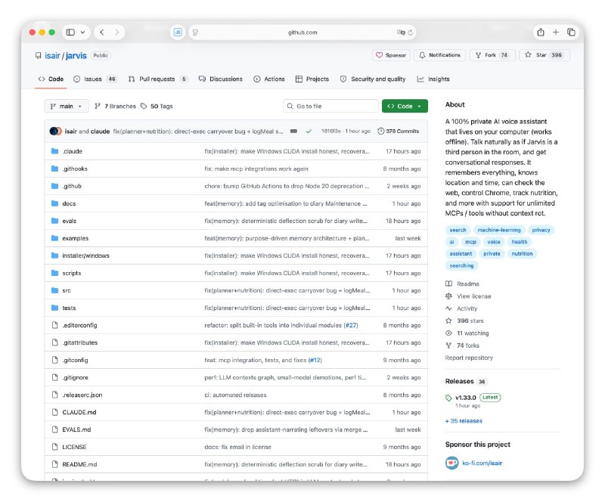Screen dimensions: 605x502
Task: Open the 378 Commits history link
Action: (399, 132)
